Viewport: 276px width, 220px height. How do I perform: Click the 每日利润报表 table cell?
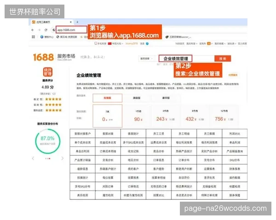click(184, 143)
